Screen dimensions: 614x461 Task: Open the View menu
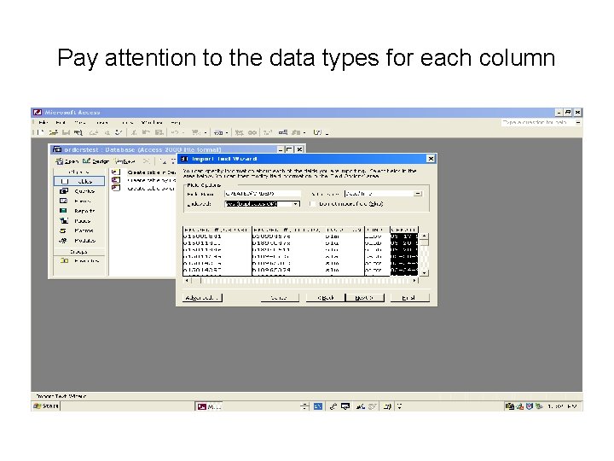(x=80, y=123)
